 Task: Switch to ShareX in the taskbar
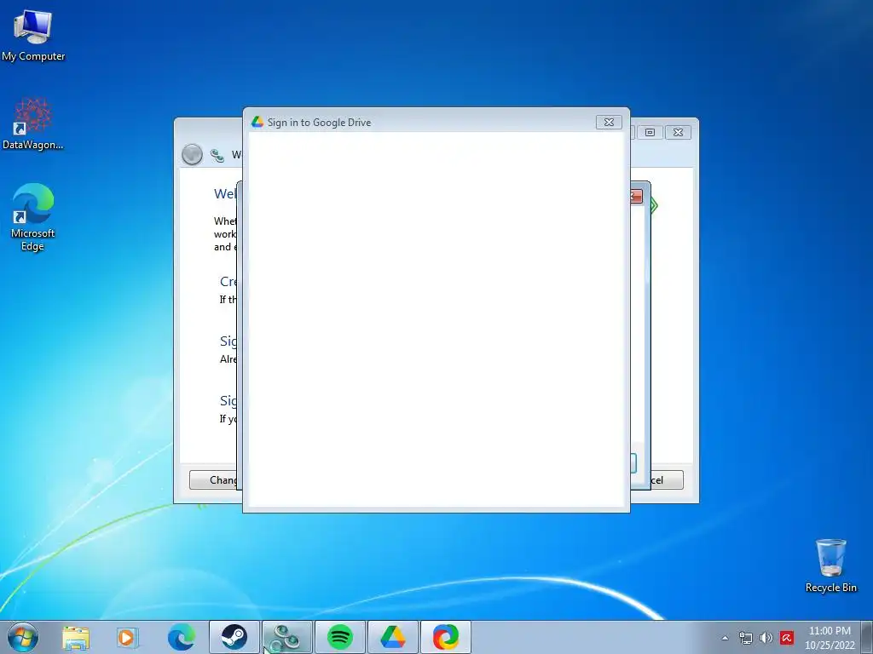click(445, 637)
